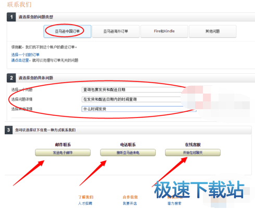Select the 亚马逊海外订单 problem type
This screenshot has width=255, height=209.
tap(116, 31)
